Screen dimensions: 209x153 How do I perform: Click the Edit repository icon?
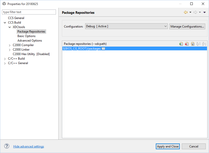tap(193, 44)
